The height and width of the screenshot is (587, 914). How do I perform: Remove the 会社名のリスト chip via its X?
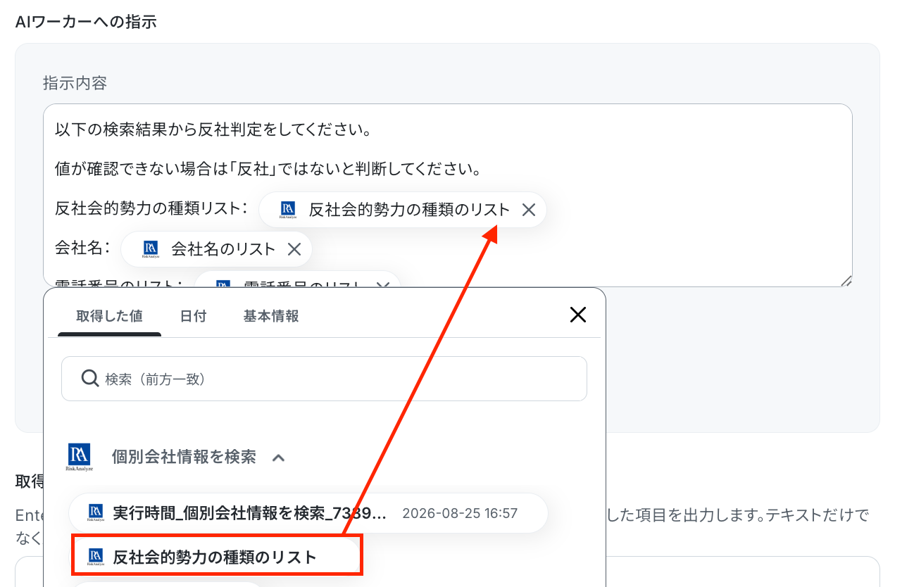[294, 249]
